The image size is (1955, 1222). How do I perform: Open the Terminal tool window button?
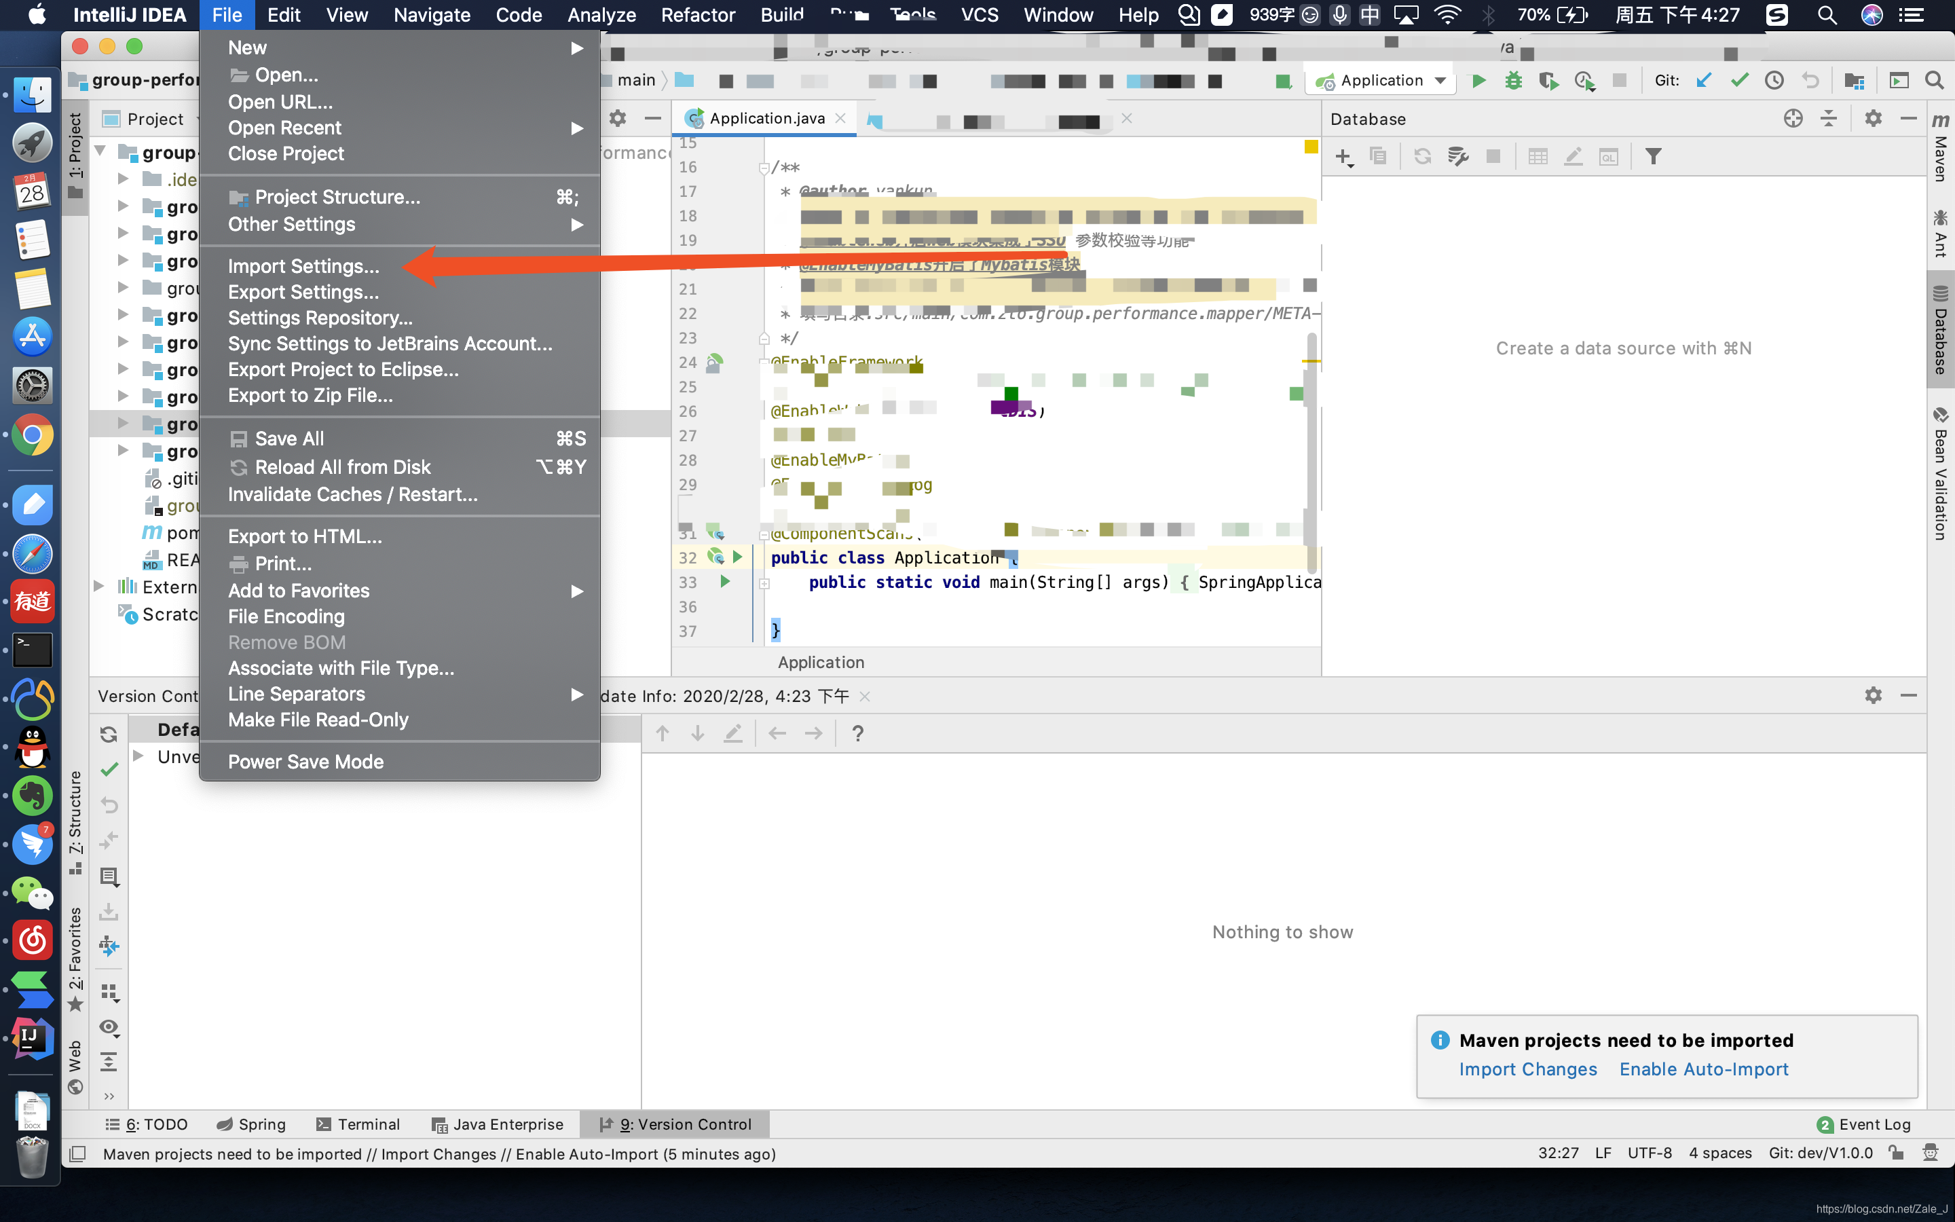pyautogui.click(x=358, y=1124)
